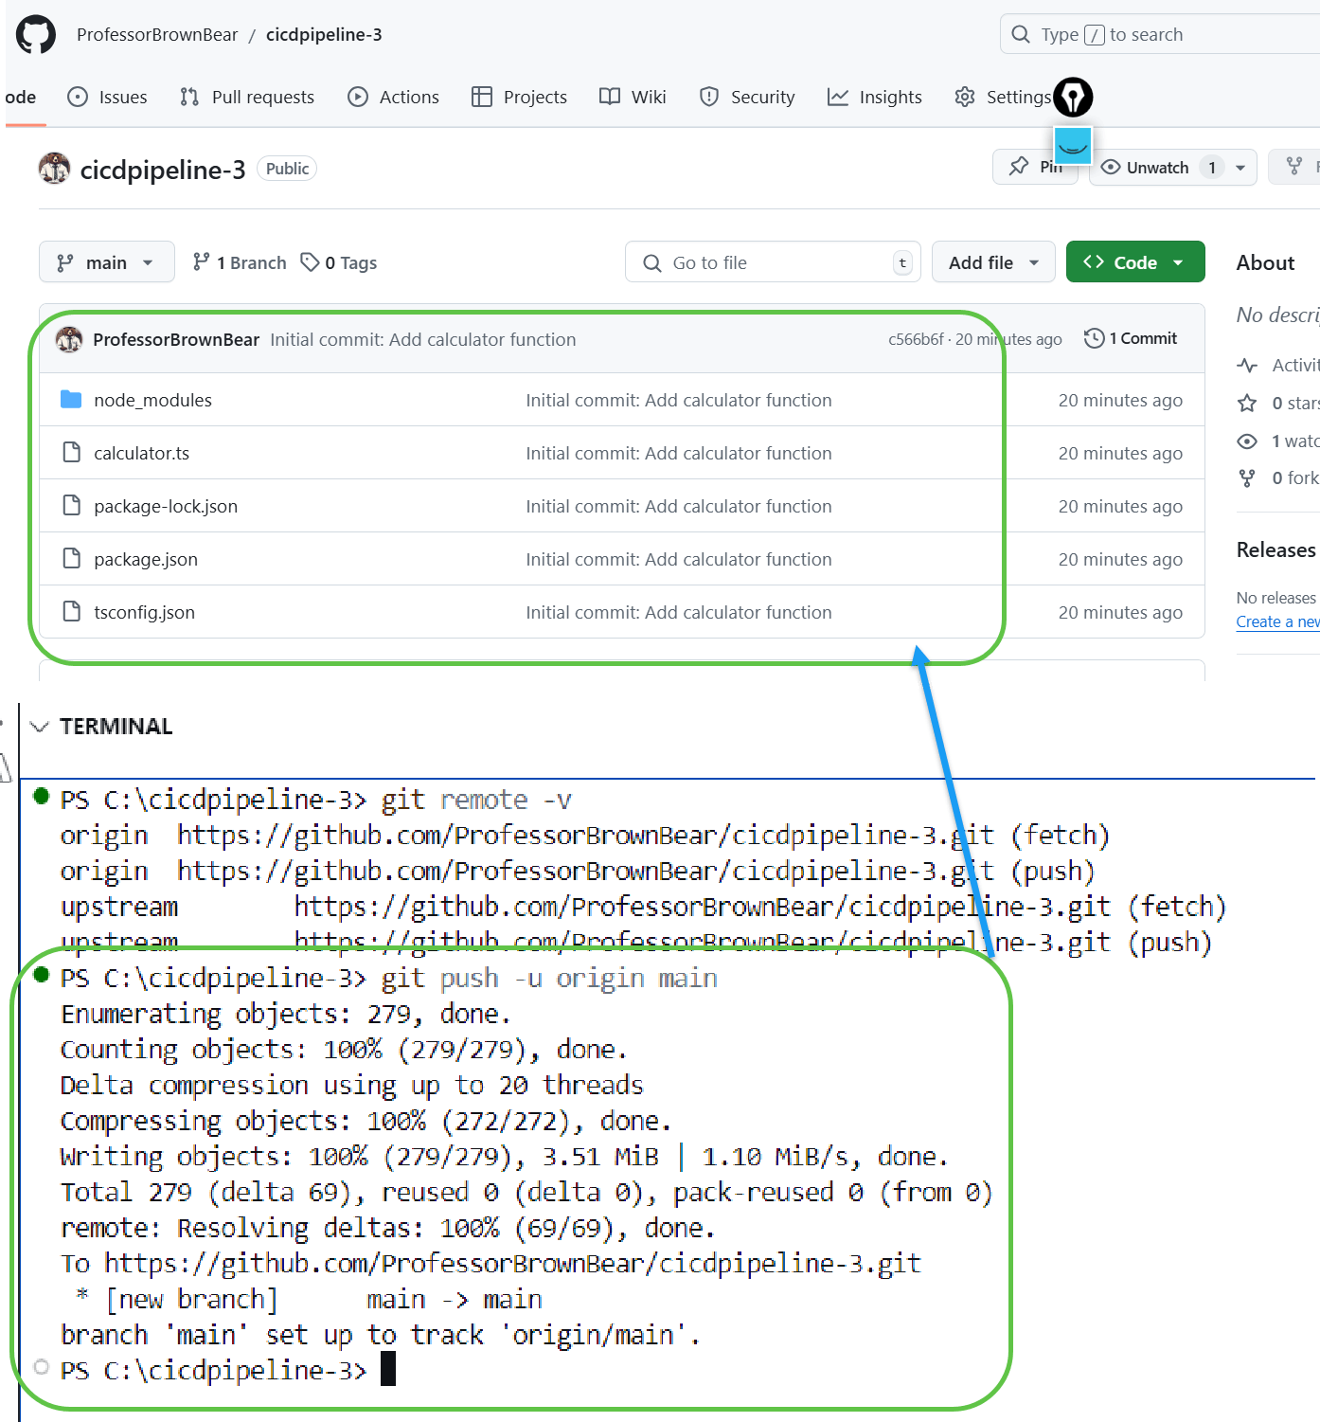Click the Unwatch button
The height and width of the screenshot is (1422, 1320).
[1156, 168]
